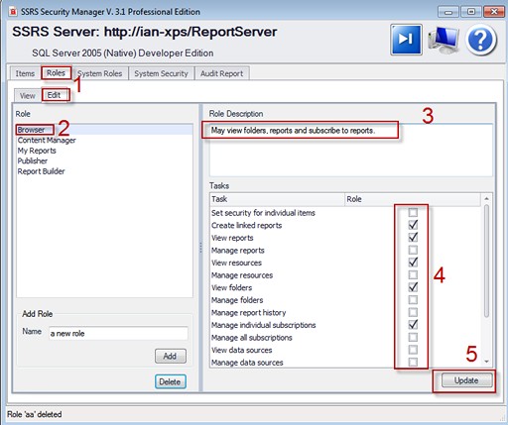508x425 pixels.
Task: Check the Manage reports checkbox
Action: coord(413,250)
